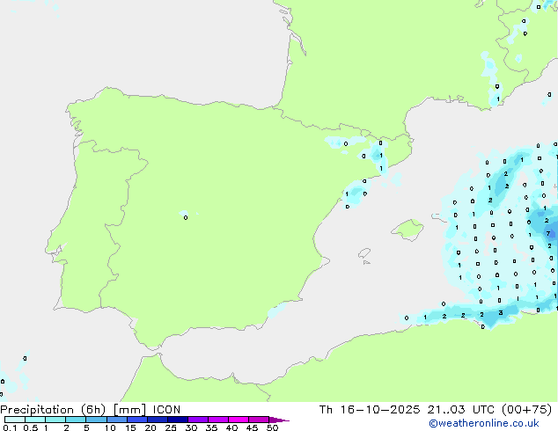Click the arrow-shaped swatch above 50
Screen dimensions: 558x431
pos(279,420)
